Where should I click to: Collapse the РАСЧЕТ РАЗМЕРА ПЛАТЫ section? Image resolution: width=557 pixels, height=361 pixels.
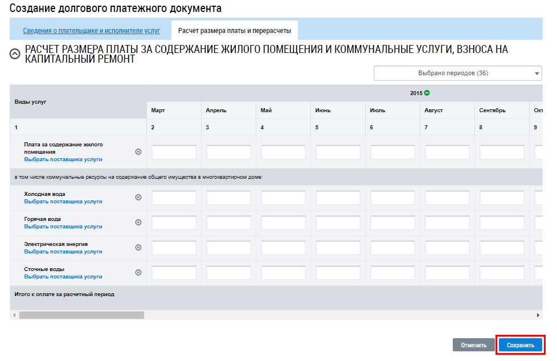pyautogui.click(x=15, y=54)
